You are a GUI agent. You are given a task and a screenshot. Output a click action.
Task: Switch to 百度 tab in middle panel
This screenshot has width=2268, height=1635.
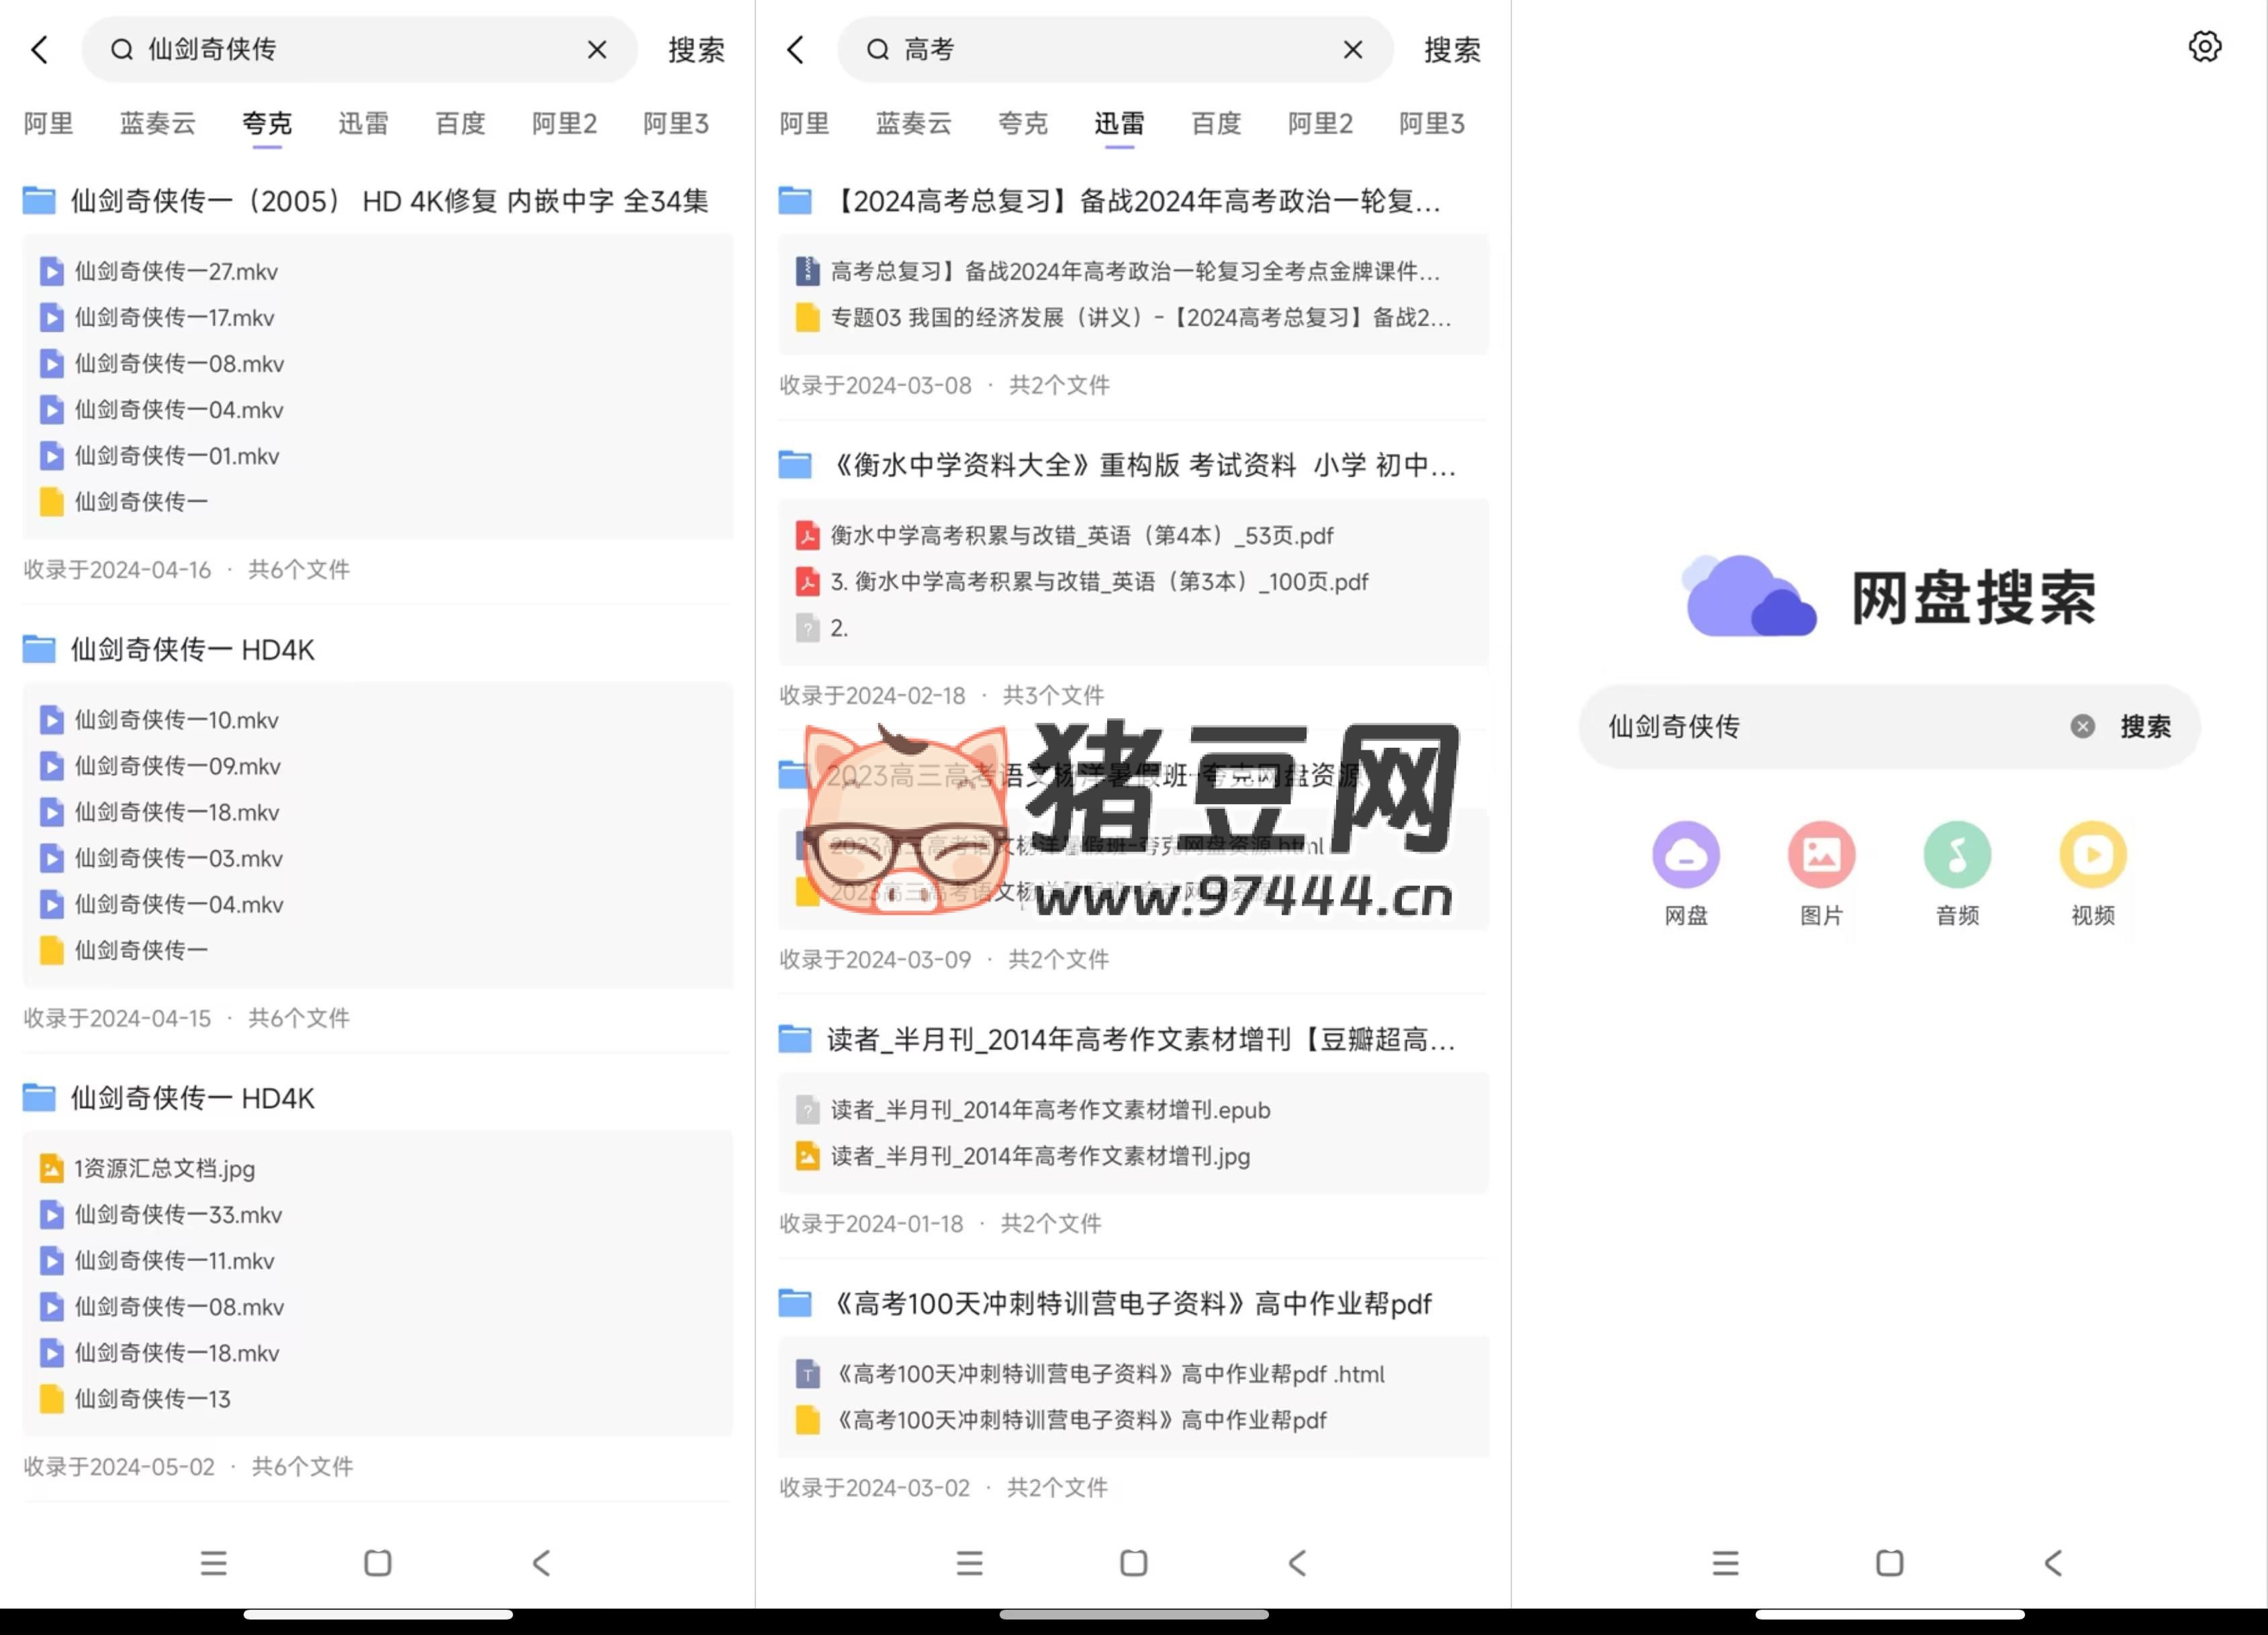[1216, 124]
